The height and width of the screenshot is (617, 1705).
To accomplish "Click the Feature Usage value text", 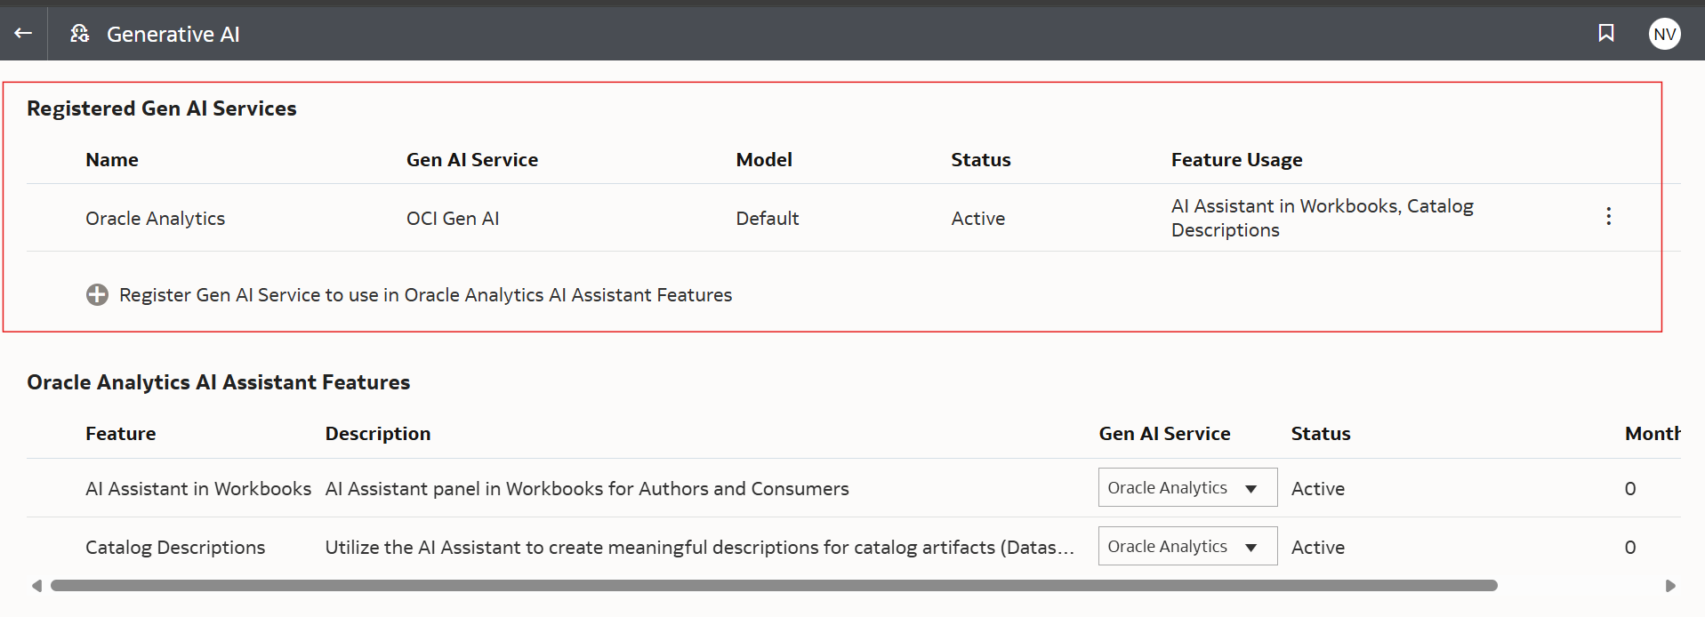I will (x=1322, y=218).
